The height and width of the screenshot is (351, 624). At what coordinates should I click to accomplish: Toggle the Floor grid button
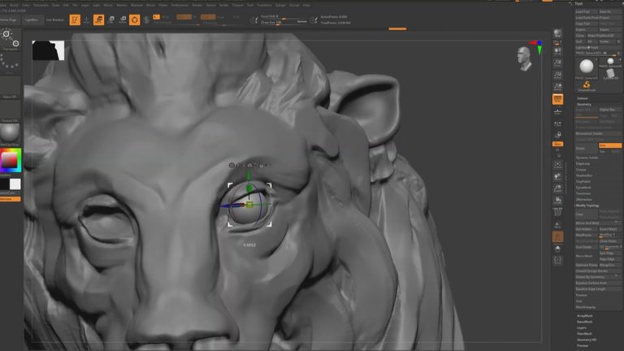click(x=558, y=112)
